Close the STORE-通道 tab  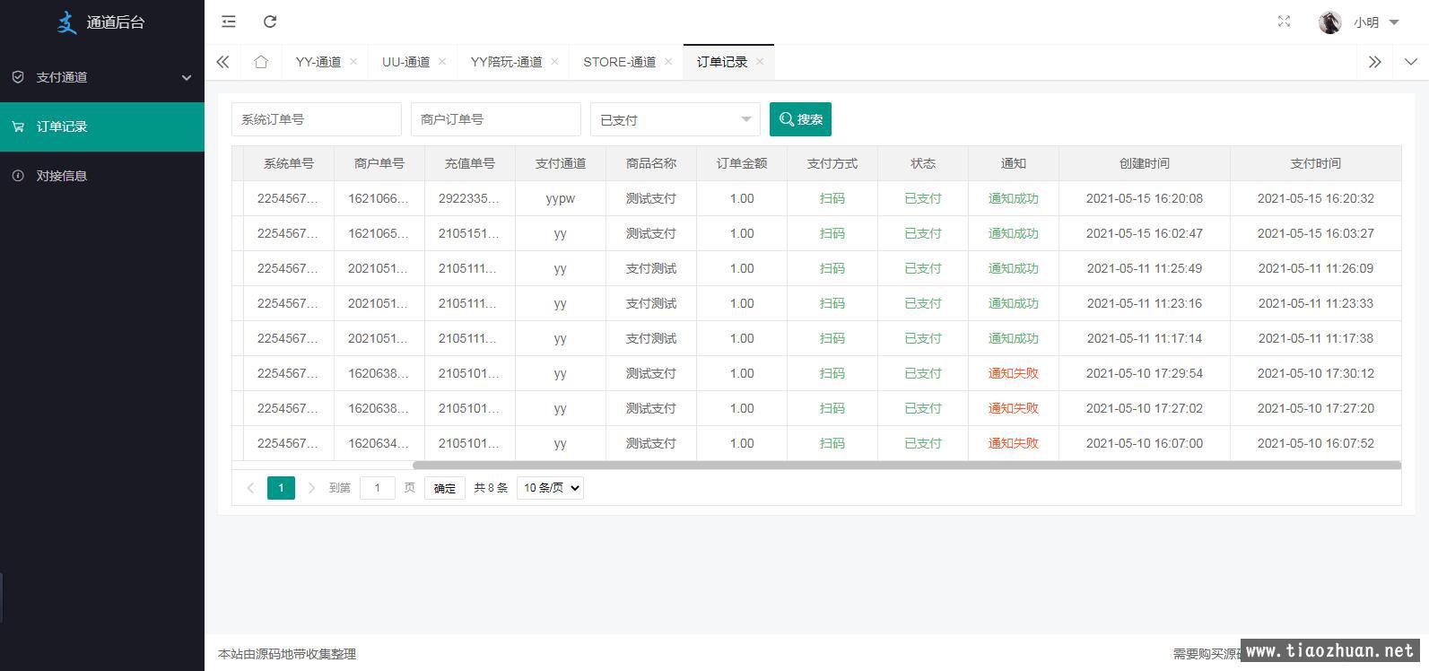[x=668, y=62]
